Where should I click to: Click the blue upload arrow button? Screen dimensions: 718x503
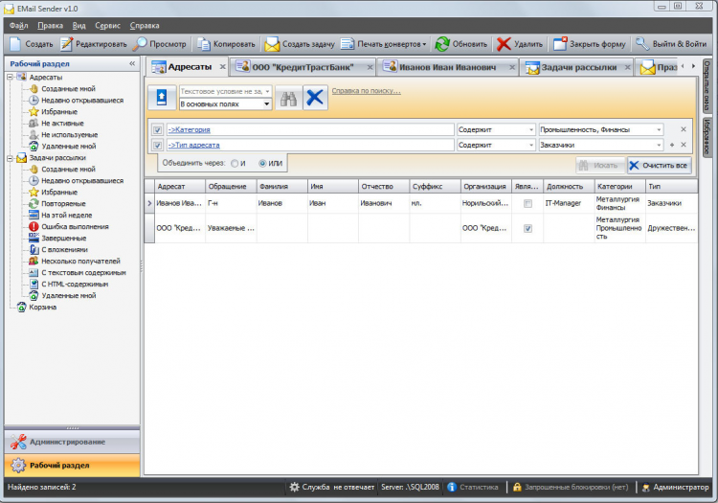[x=162, y=97]
